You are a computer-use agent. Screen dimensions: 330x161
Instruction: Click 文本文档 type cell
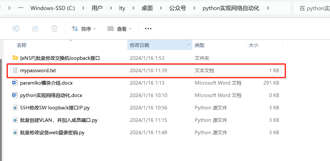(x=204, y=70)
